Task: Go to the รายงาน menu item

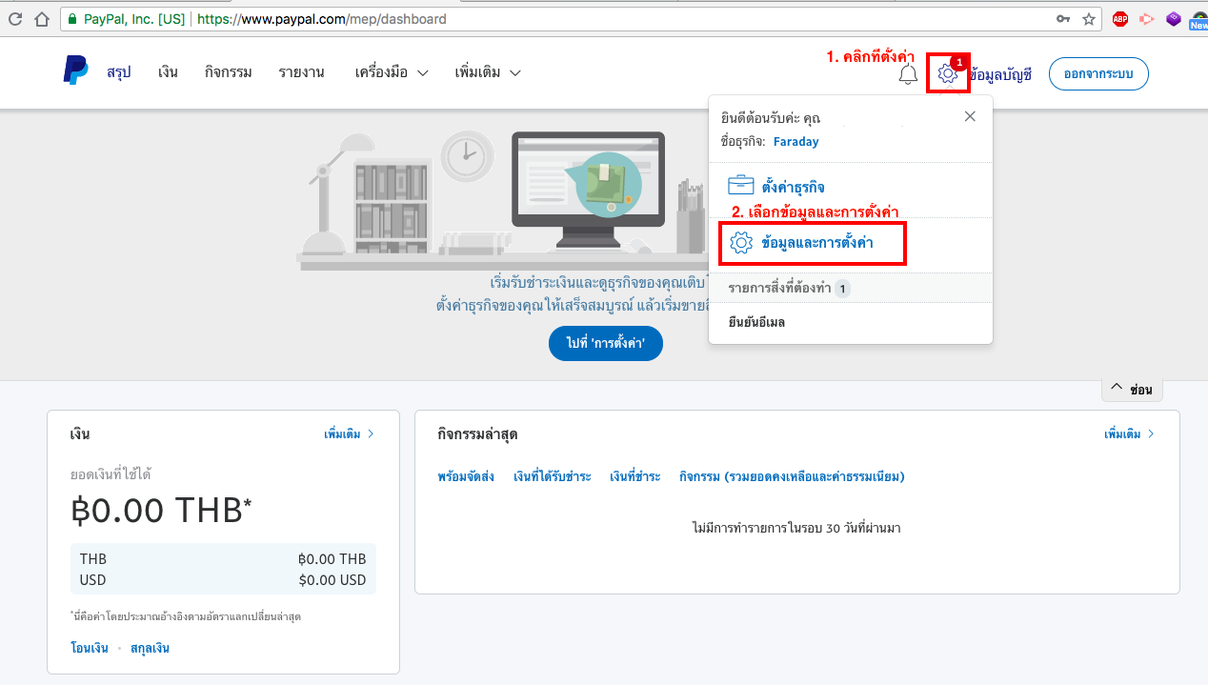Action: pos(301,72)
